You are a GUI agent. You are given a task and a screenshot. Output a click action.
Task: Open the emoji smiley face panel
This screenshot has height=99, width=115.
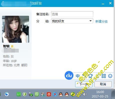pos(110,76)
